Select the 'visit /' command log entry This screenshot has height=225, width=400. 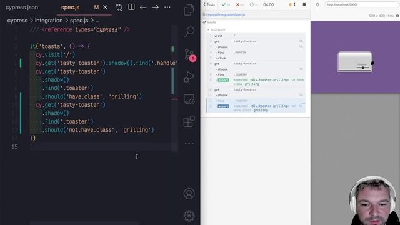(256, 36)
